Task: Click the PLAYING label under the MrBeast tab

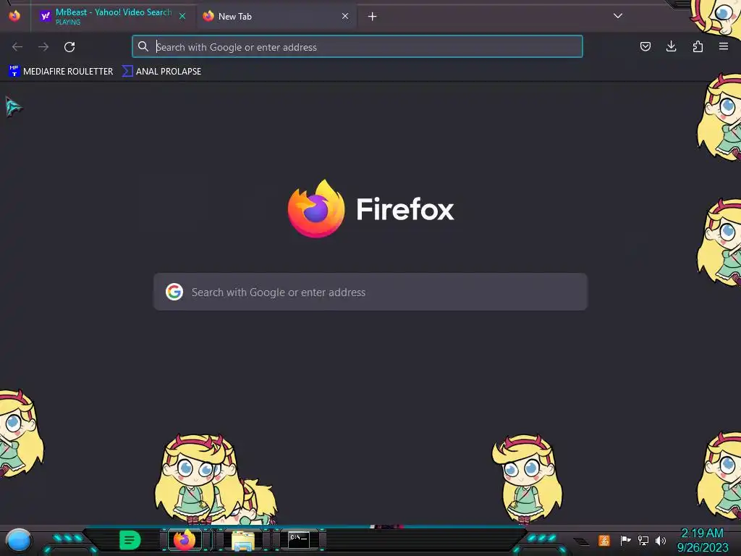Action: click(68, 22)
